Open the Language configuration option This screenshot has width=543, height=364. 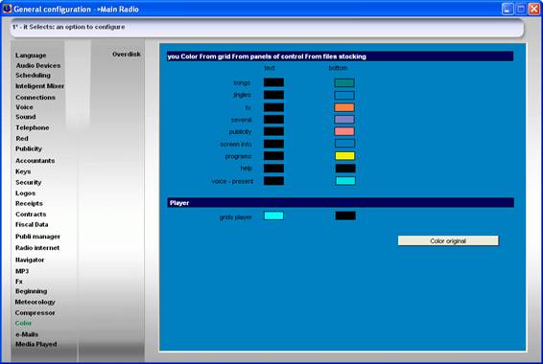31,56
